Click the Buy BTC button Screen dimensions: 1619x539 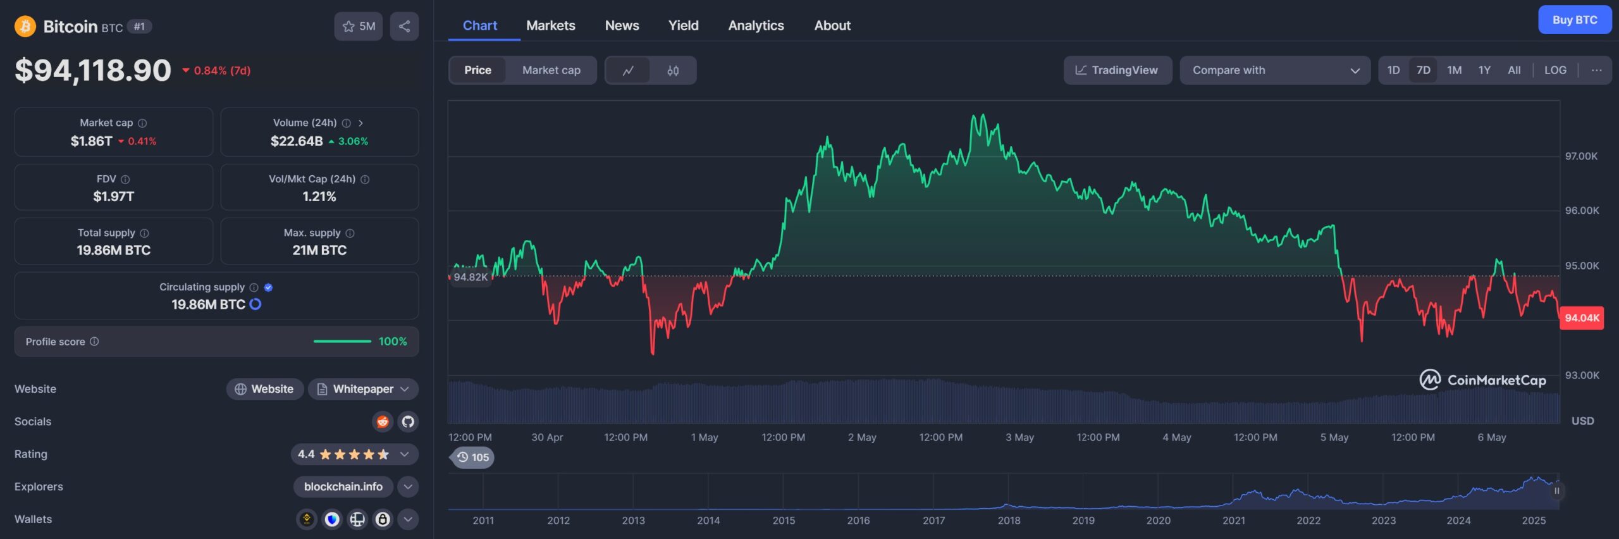coord(1575,20)
